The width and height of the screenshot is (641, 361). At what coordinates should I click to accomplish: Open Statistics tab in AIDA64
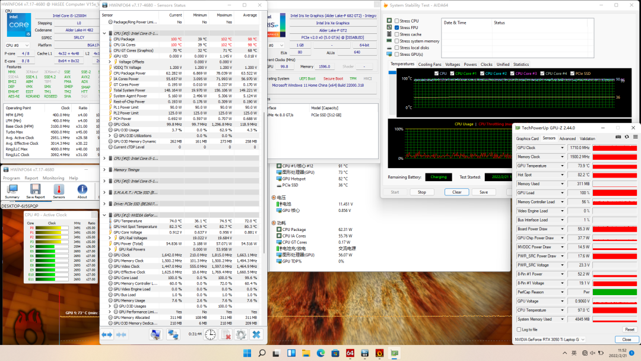click(x=521, y=65)
